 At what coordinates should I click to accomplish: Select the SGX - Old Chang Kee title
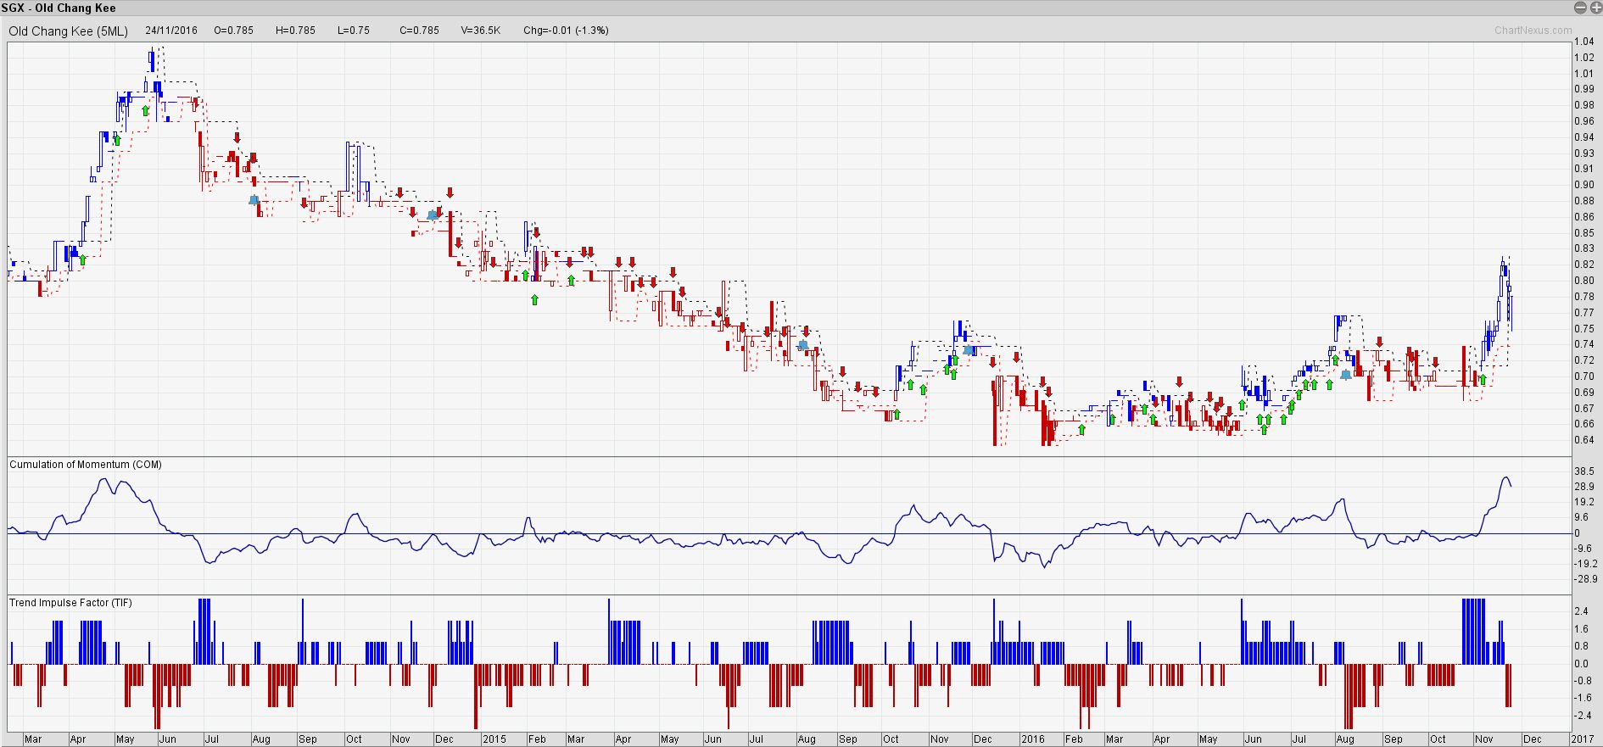tap(59, 8)
